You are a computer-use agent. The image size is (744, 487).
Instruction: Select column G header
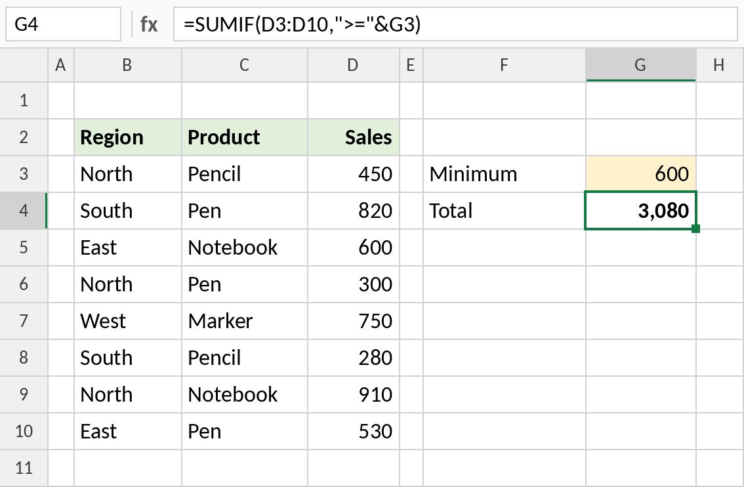pyautogui.click(x=641, y=65)
